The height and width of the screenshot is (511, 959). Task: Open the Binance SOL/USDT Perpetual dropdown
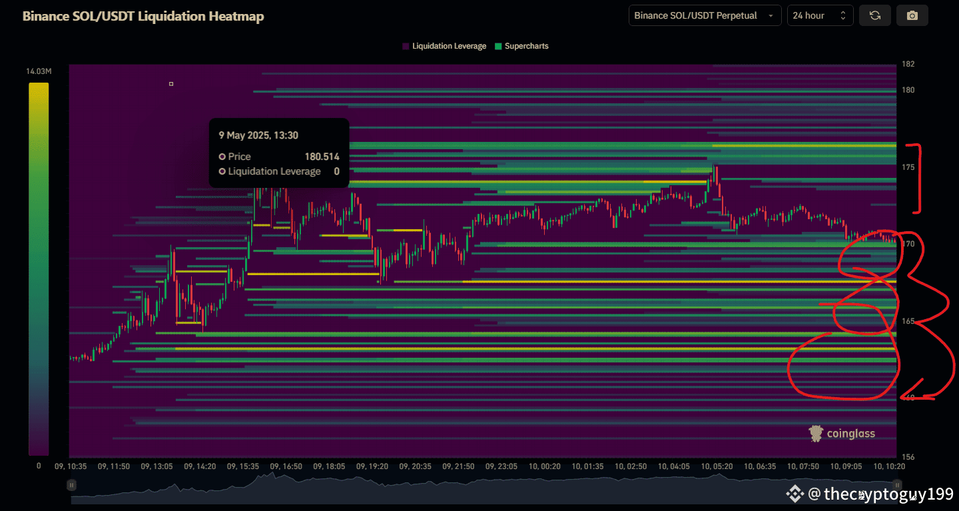coord(705,15)
